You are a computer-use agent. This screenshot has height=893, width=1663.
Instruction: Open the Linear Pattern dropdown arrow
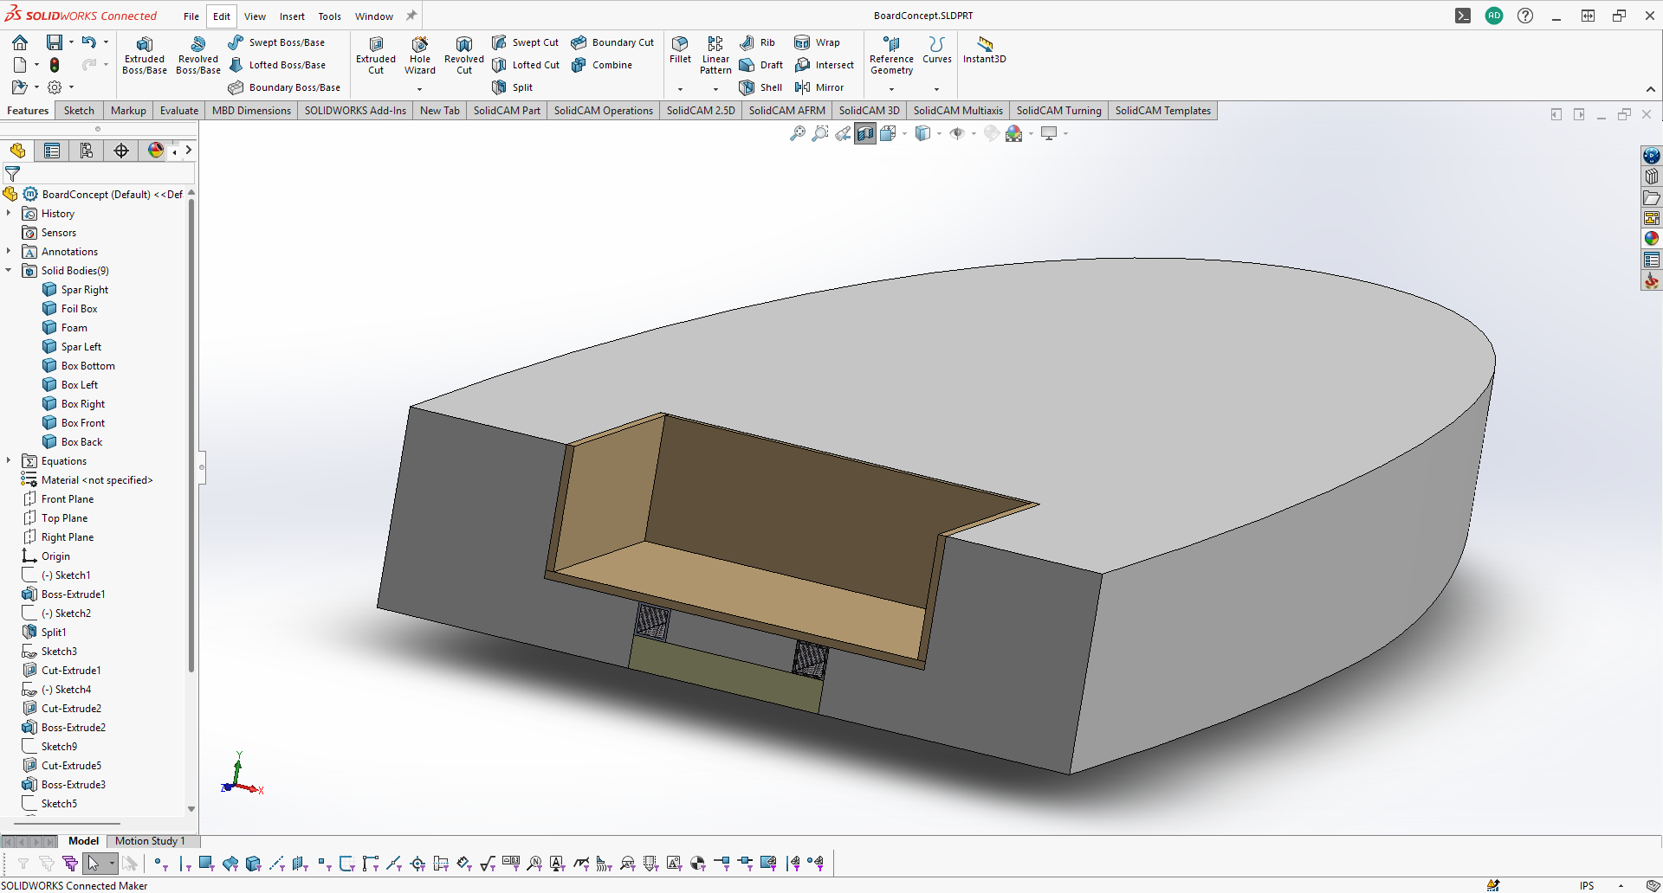coord(715,88)
